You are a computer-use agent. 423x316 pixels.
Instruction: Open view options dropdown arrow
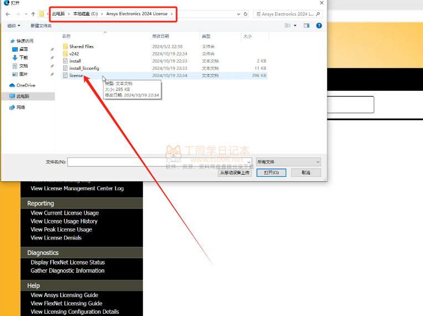(x=295, y=26)
